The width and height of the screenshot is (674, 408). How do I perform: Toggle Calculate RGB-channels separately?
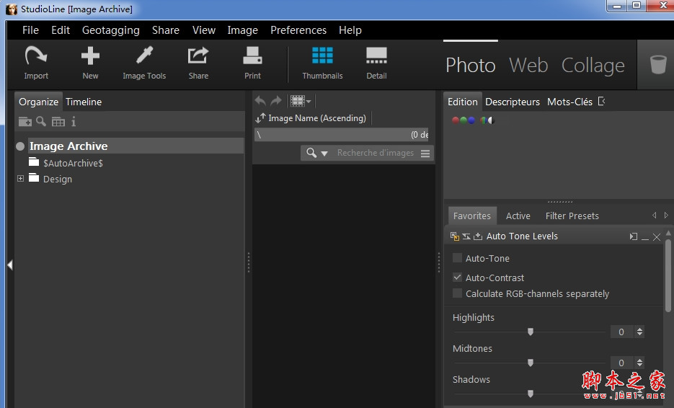[457, 293]
